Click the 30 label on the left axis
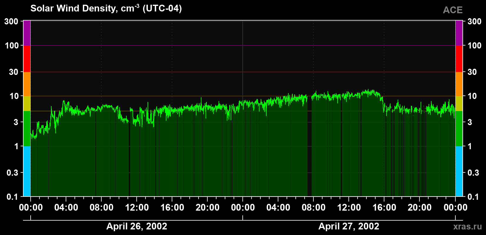The width and height of the screenshot is (486, 235). tap(14, 72)
